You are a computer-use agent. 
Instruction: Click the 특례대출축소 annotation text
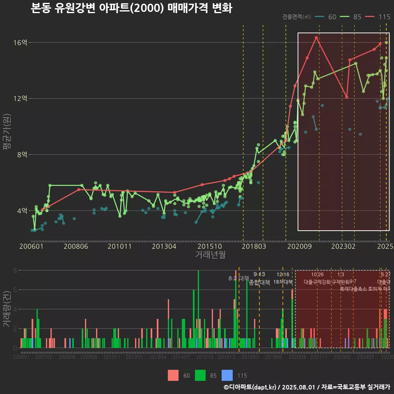[353, 289]
